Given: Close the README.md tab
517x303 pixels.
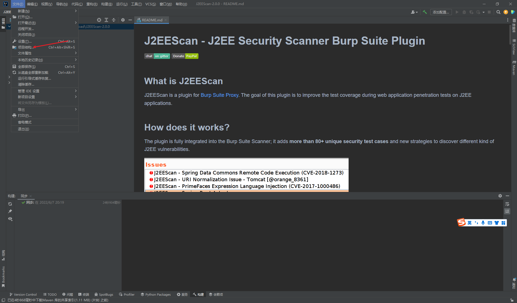Looking at the screenshot, I should pyautogui.click(x=166, y=20).
